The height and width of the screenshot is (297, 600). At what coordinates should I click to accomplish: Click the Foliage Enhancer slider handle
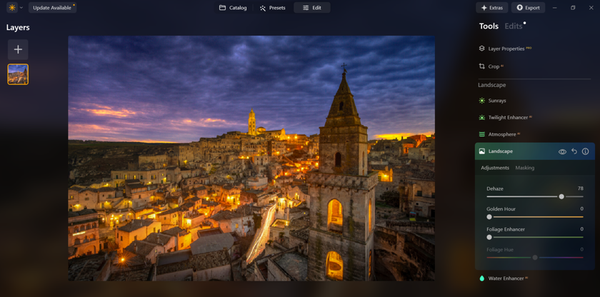tap(489, 237)
